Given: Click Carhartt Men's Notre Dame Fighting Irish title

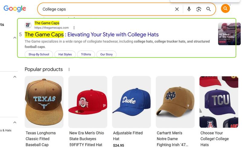Looking at the screenshot, I should [x=172, y=139].
